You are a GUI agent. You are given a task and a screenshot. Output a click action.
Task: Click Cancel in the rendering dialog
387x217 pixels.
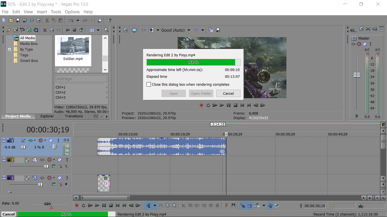pyautogui.click(x=228, y=93)
